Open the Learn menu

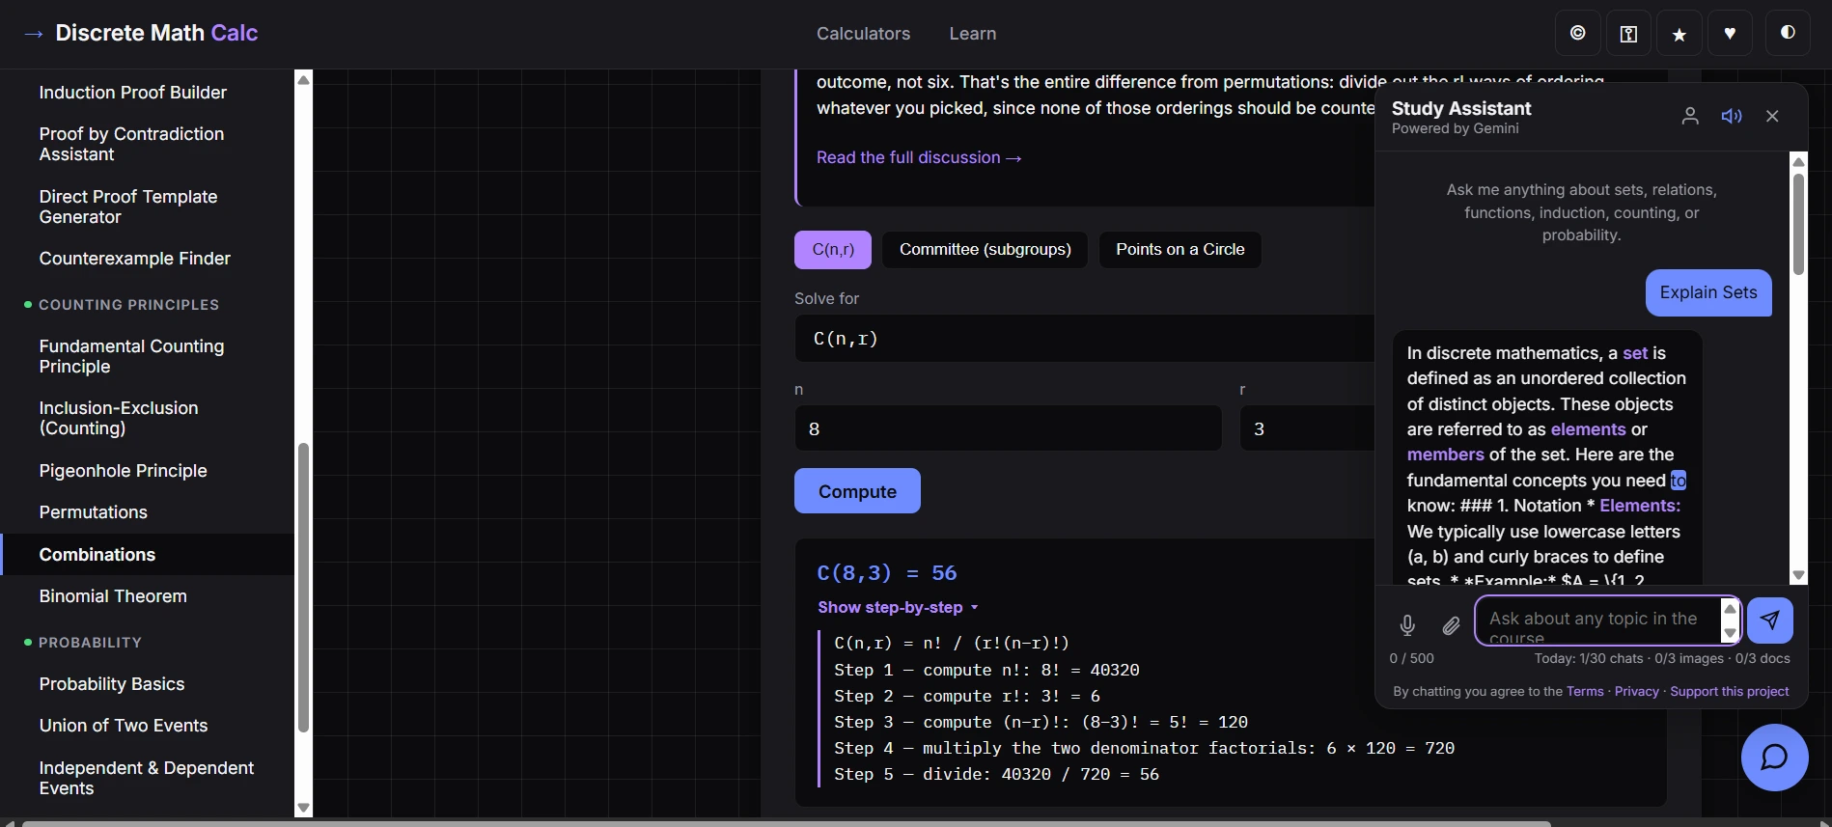coord(972,34)
